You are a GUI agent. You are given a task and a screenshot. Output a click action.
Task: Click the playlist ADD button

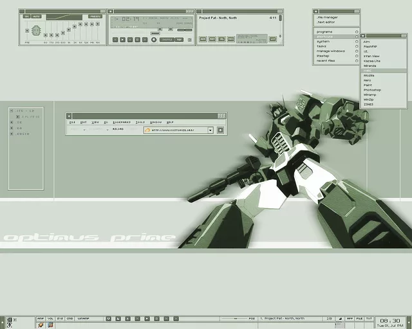point(203,39)
